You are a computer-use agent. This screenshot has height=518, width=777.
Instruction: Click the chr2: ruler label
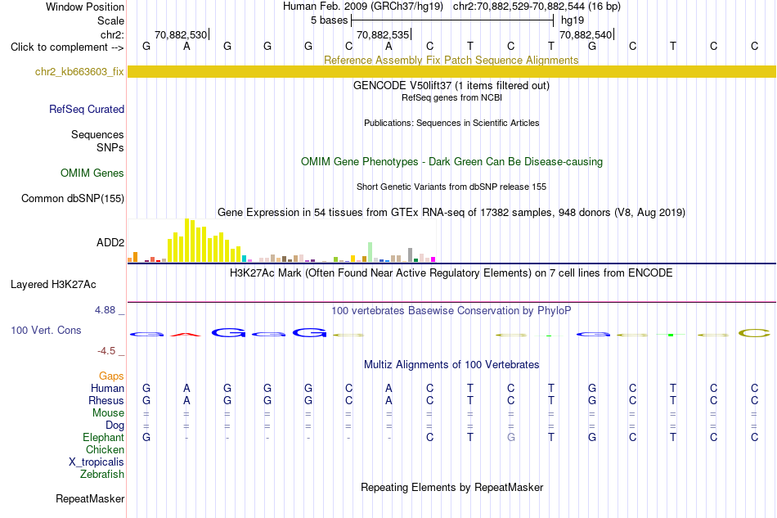pyautogui.click(x=112, y=34)
